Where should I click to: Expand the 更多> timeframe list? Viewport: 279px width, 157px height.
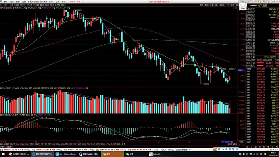pos(64,5)
